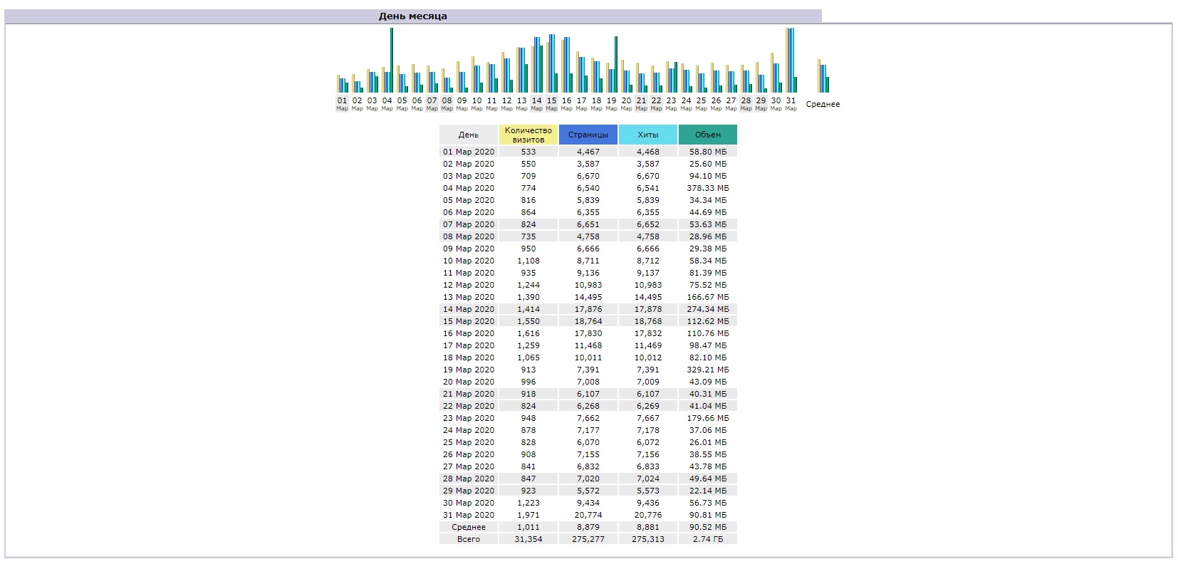Image resolution: width=1178 pixels, height=564 pixels.
Task: Click the chart bars for 31 Мар
Action: click(x=791, y=61)
